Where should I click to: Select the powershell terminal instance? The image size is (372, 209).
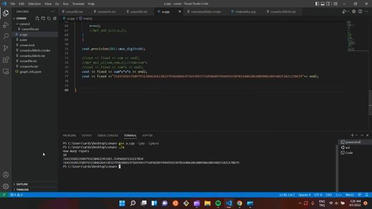coord(353,142)
